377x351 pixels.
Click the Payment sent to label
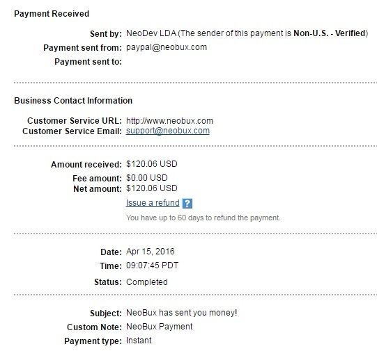pyautogui.click(x=88, y=62)
